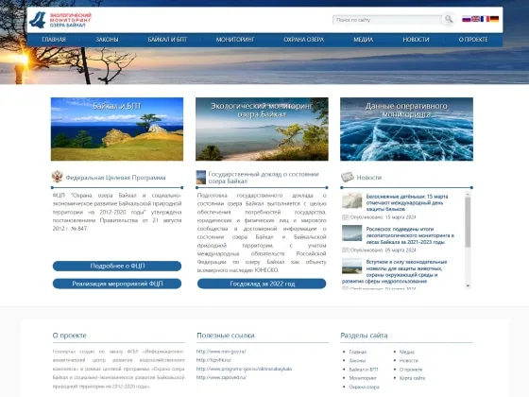Open the НОВОСТИ menu item
The image size is (529, 397).
[x=416, y=40]
